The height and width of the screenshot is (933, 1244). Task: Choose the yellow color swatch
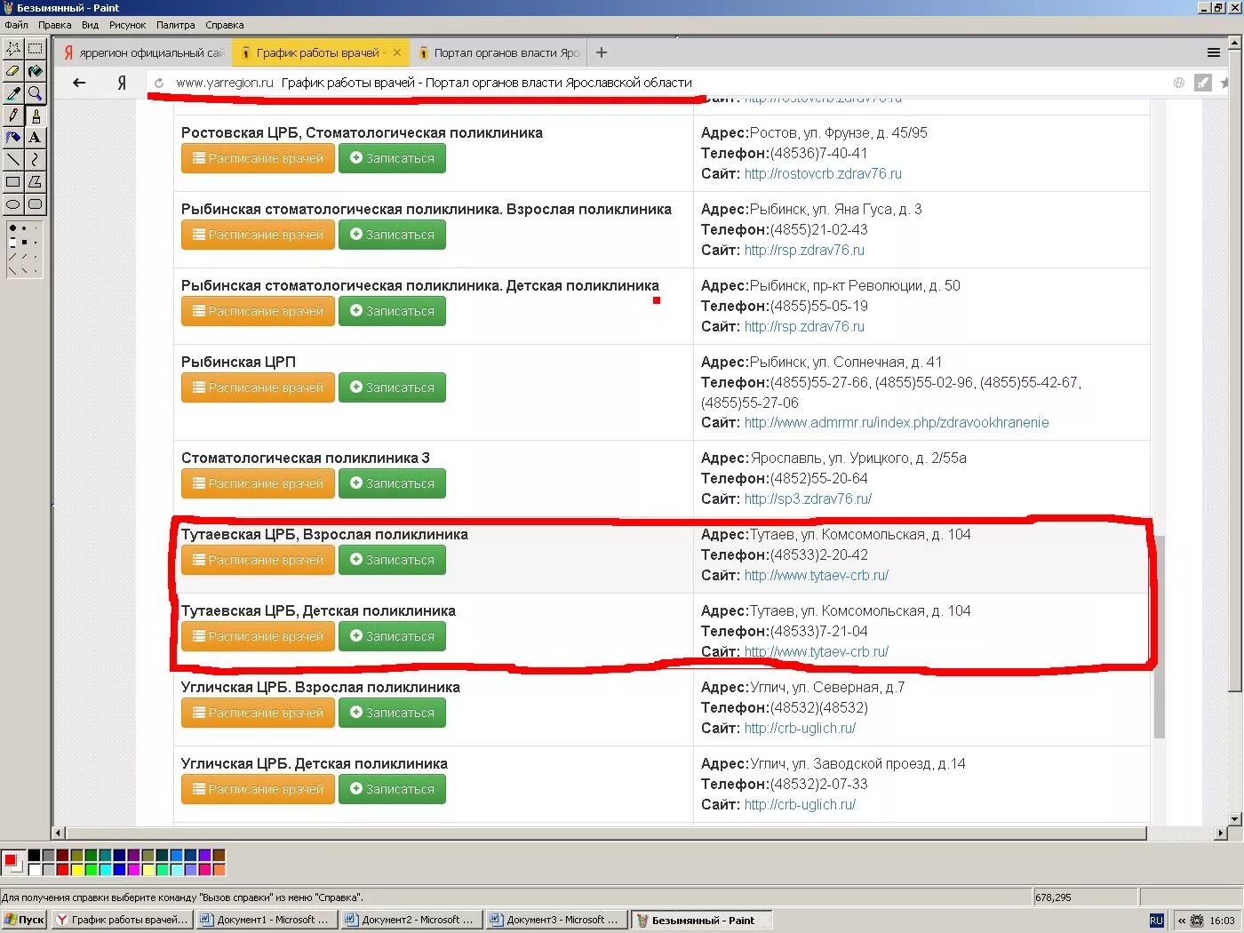click(x=76, y=869)
